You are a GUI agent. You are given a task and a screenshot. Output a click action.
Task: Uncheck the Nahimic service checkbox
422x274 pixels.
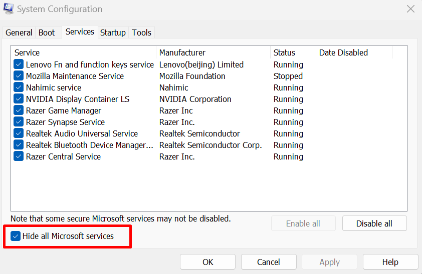19,87
